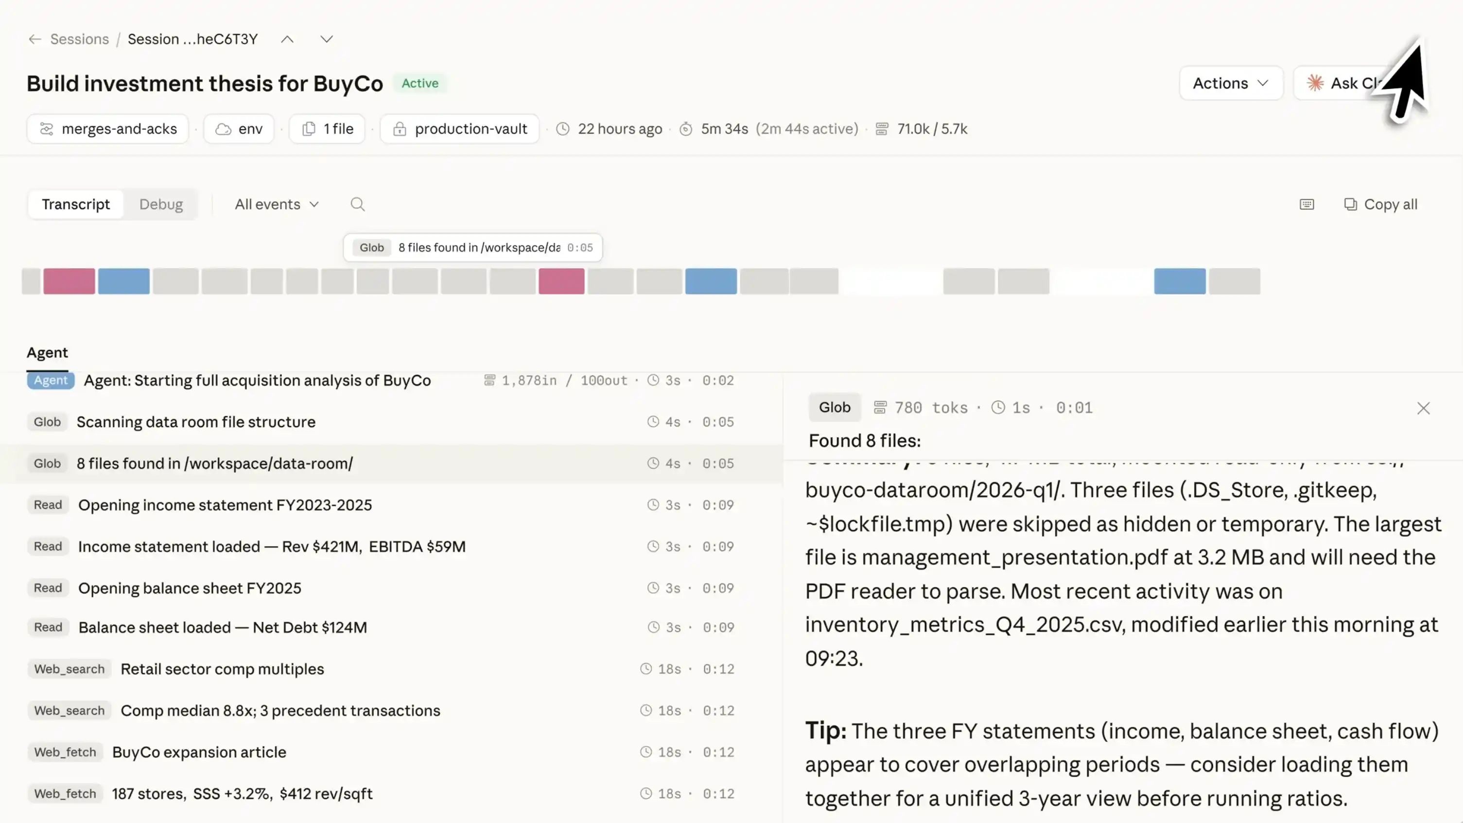
Task: Click the Copy all button
Action: 1380,205
